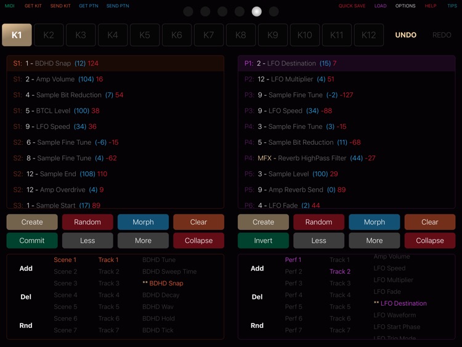462x347 pixels.
Task: Click REDO
Action: tap(442, 35)
